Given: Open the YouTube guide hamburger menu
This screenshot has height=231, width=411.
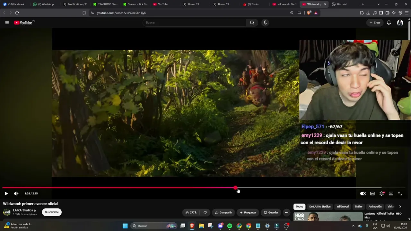Looking at the screenshot, I should click(x=7, y=22).
